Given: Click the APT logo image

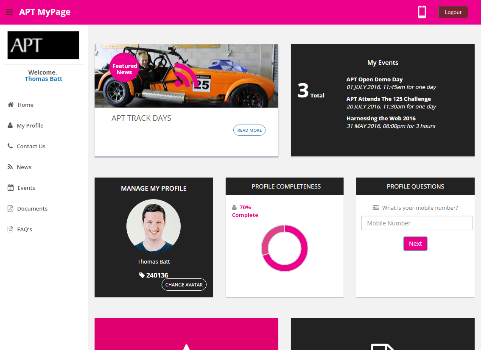Looking at the screenshot, I should coord(43,45).
